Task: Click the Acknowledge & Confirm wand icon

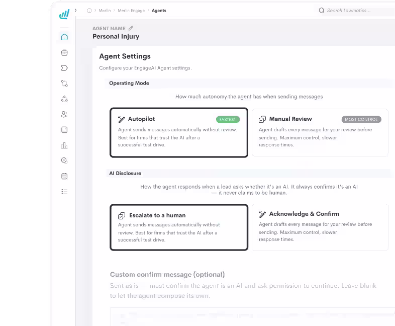Action: click(x=262, y=214)
